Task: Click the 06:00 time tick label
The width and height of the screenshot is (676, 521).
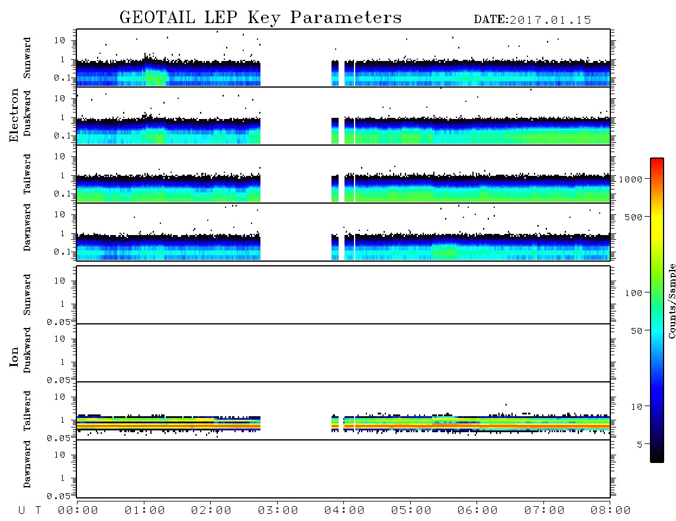Action: coord(478,511)
